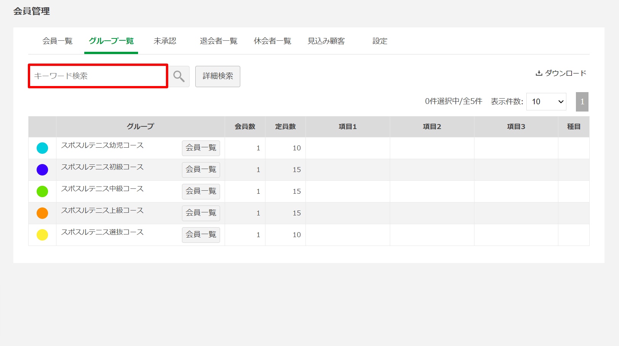This screenshot has height=346, width=619.
Task: Click the 項目2 column header
Action: 432,126
